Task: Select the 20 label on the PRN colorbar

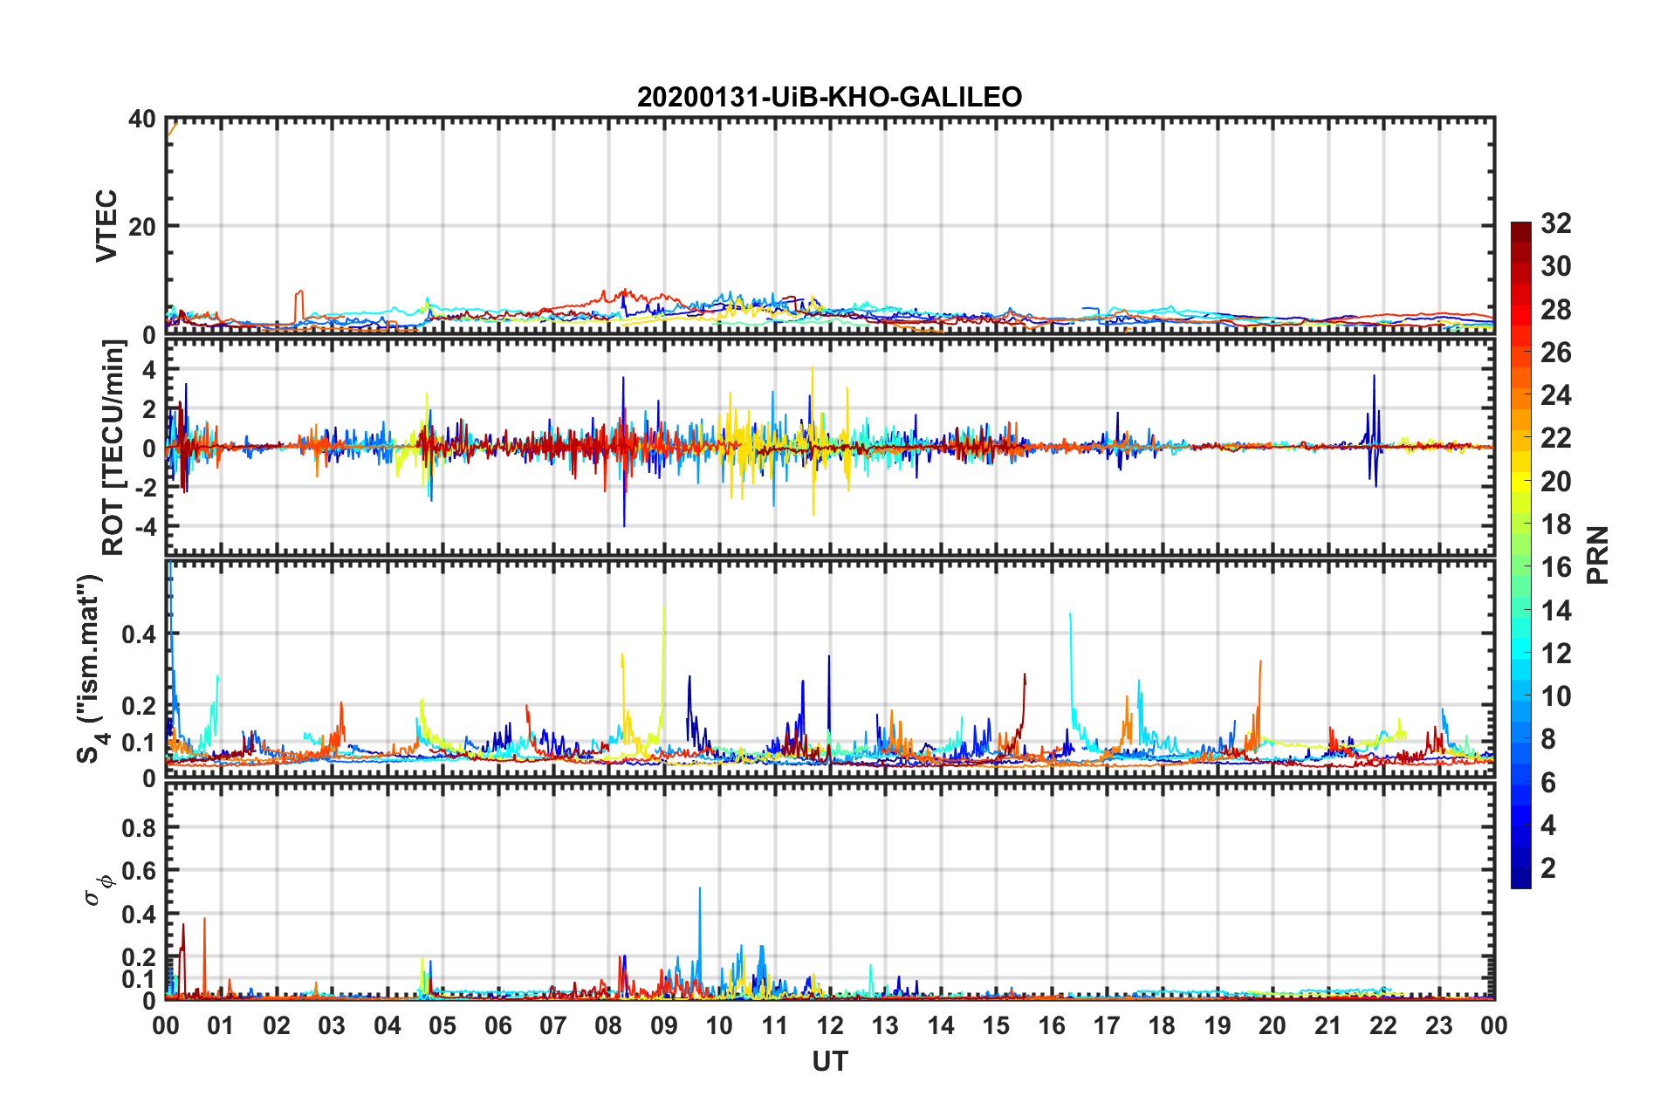Action: [1556, 482]
